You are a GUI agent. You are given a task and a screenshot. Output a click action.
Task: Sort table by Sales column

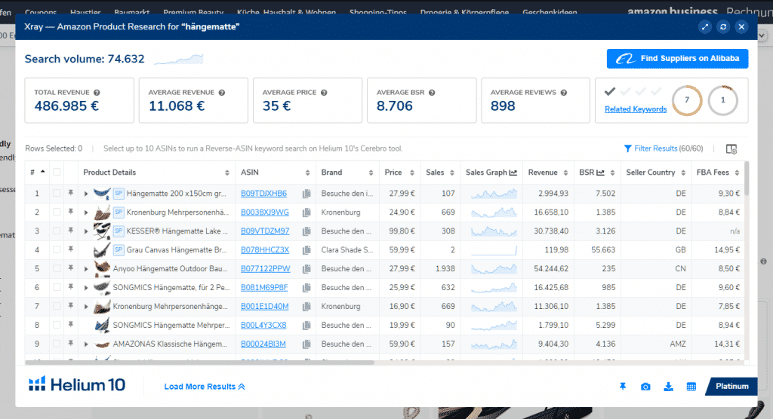coord(451,173)
